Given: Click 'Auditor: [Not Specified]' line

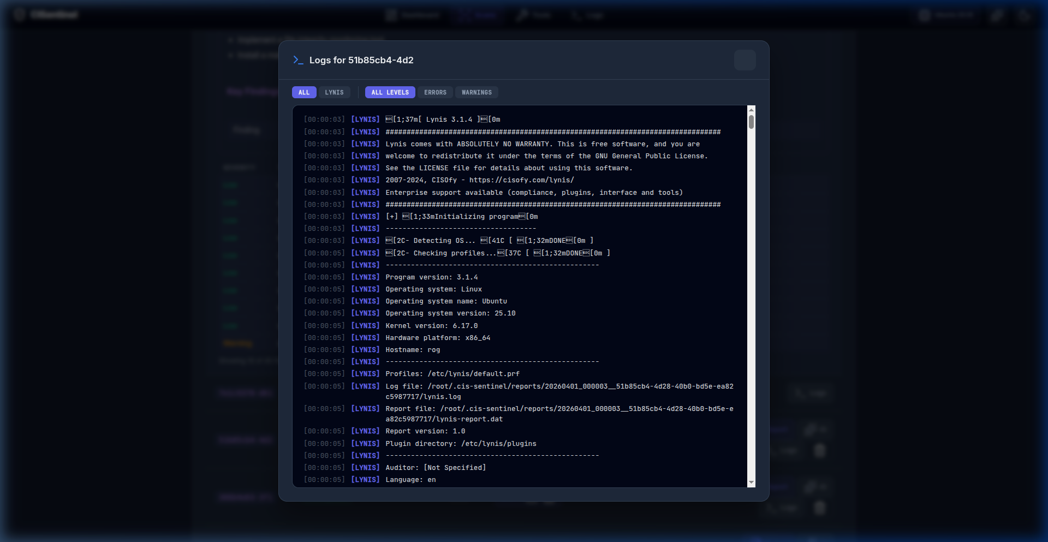Looking at the screenshot, I should 521,468.
